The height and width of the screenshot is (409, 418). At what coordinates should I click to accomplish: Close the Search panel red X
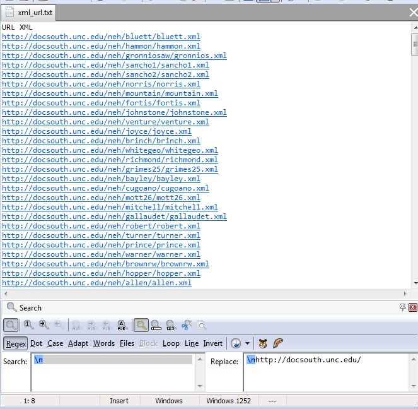click(x=413, y=307)
